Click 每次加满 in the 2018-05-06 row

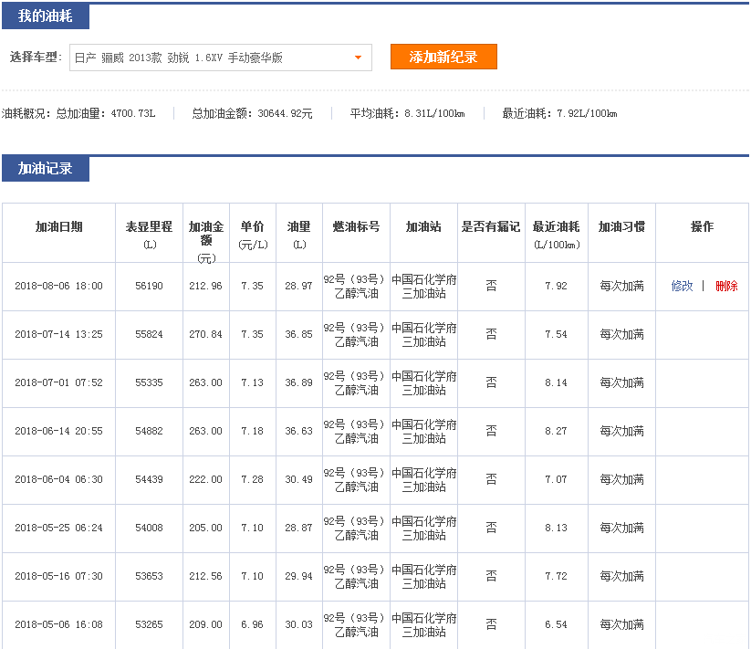click(x=621, y=624)
